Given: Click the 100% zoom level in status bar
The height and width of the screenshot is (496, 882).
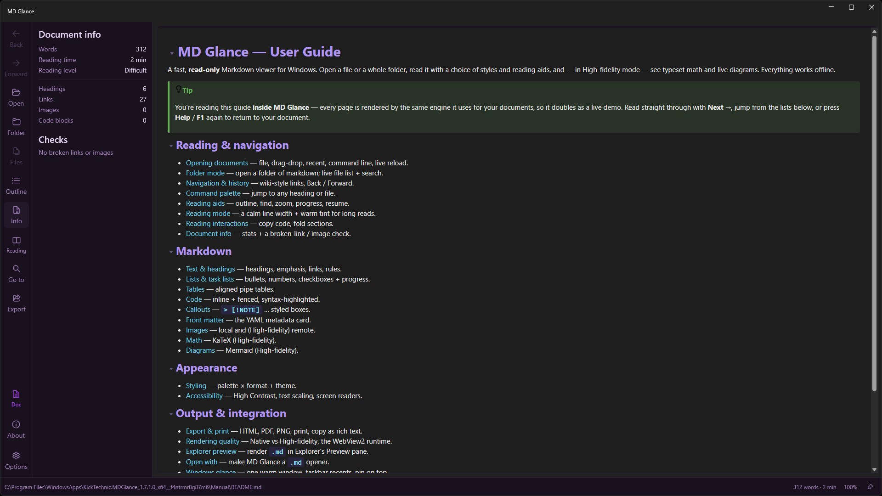Looking at the screenshot, I should click(x=850, y=487).
